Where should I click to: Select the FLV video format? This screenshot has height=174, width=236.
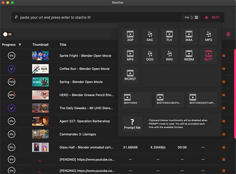tap(170, 36)
